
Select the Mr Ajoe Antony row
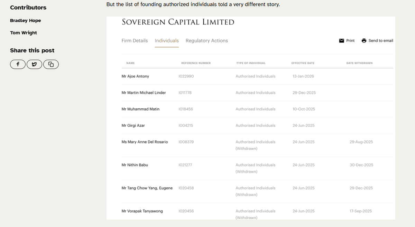point(135,76)
